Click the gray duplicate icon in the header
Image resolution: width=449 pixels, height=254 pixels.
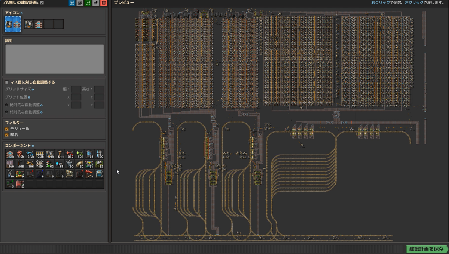[80, 3]
